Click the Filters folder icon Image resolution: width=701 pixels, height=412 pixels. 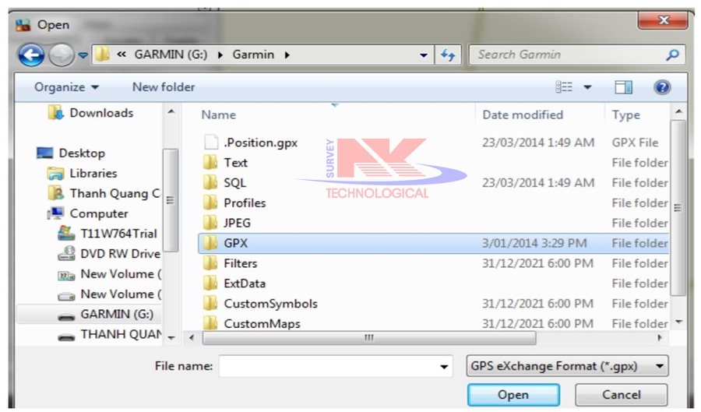[x=210, y=262]
